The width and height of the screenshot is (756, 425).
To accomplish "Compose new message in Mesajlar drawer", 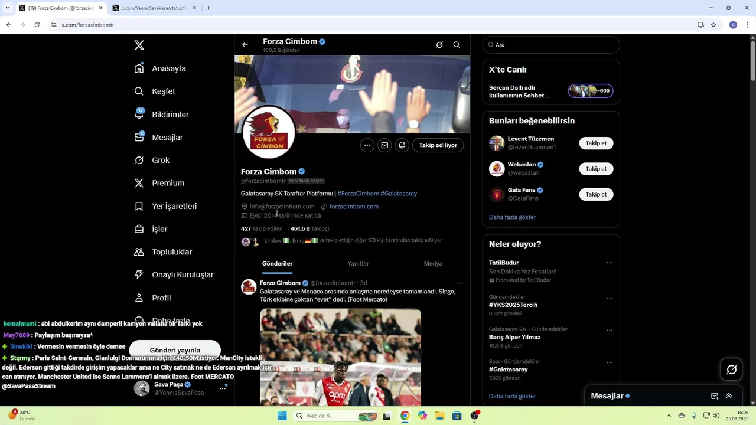I will pyautogui.click(x=715, y=396).
